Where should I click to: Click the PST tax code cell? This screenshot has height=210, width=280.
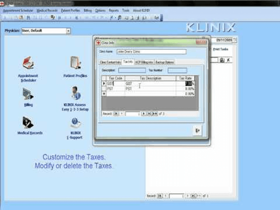click(115, 89)
